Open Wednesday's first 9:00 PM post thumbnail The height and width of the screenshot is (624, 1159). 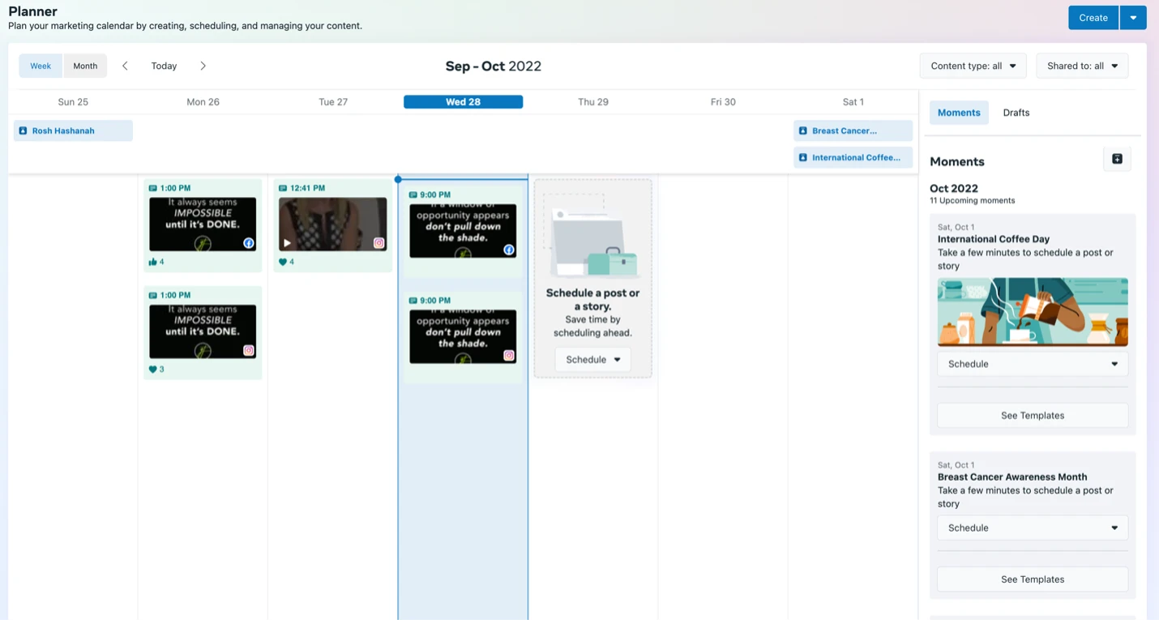463,231
